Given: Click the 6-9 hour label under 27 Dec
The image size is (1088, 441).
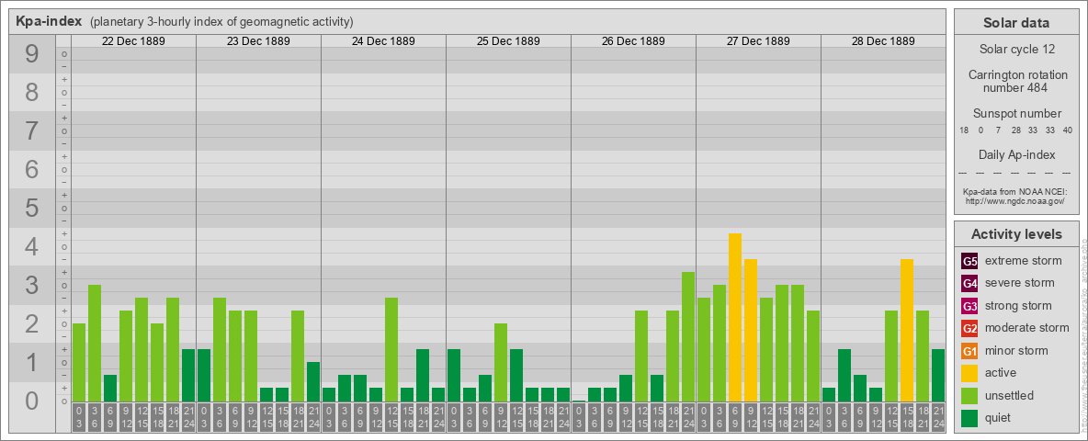Looking at the screenshot, I should pyautogui.click(x=735, y=417).
